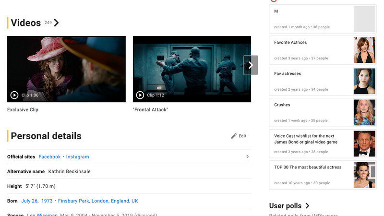Click 'created 1 month ago · 36 people' text
The image size is (384, 216).
click(302, 27)
